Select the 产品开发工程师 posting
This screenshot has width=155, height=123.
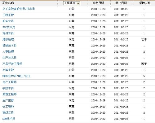pyautogui.click(x=12, y=64)
